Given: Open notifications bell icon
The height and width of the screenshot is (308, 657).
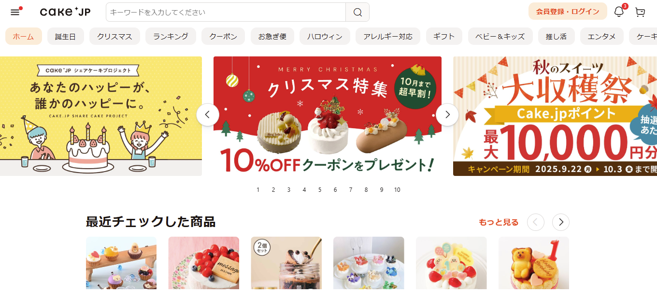Looking at the screenshot, I should pos(619,12).
